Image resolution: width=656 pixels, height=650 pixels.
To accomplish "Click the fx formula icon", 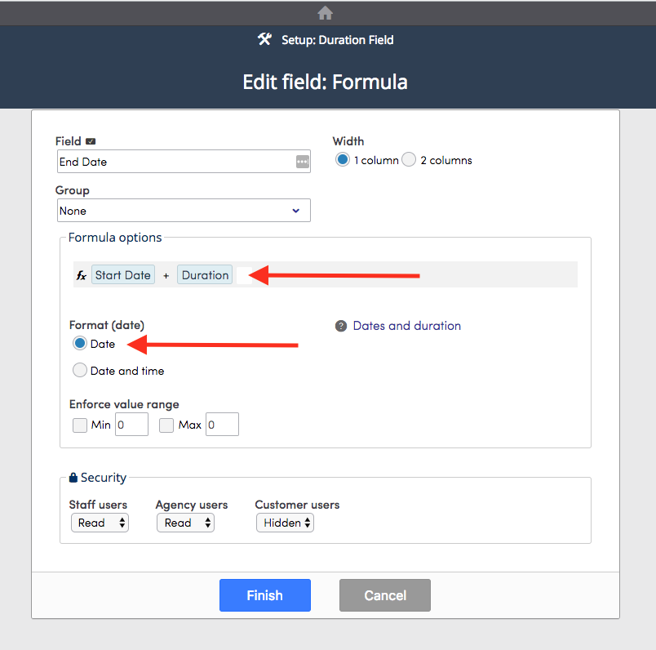I will (80, 274).
